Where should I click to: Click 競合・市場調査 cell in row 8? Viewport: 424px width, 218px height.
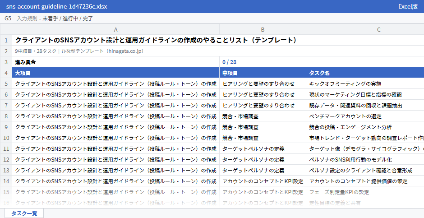click(263, 116)
